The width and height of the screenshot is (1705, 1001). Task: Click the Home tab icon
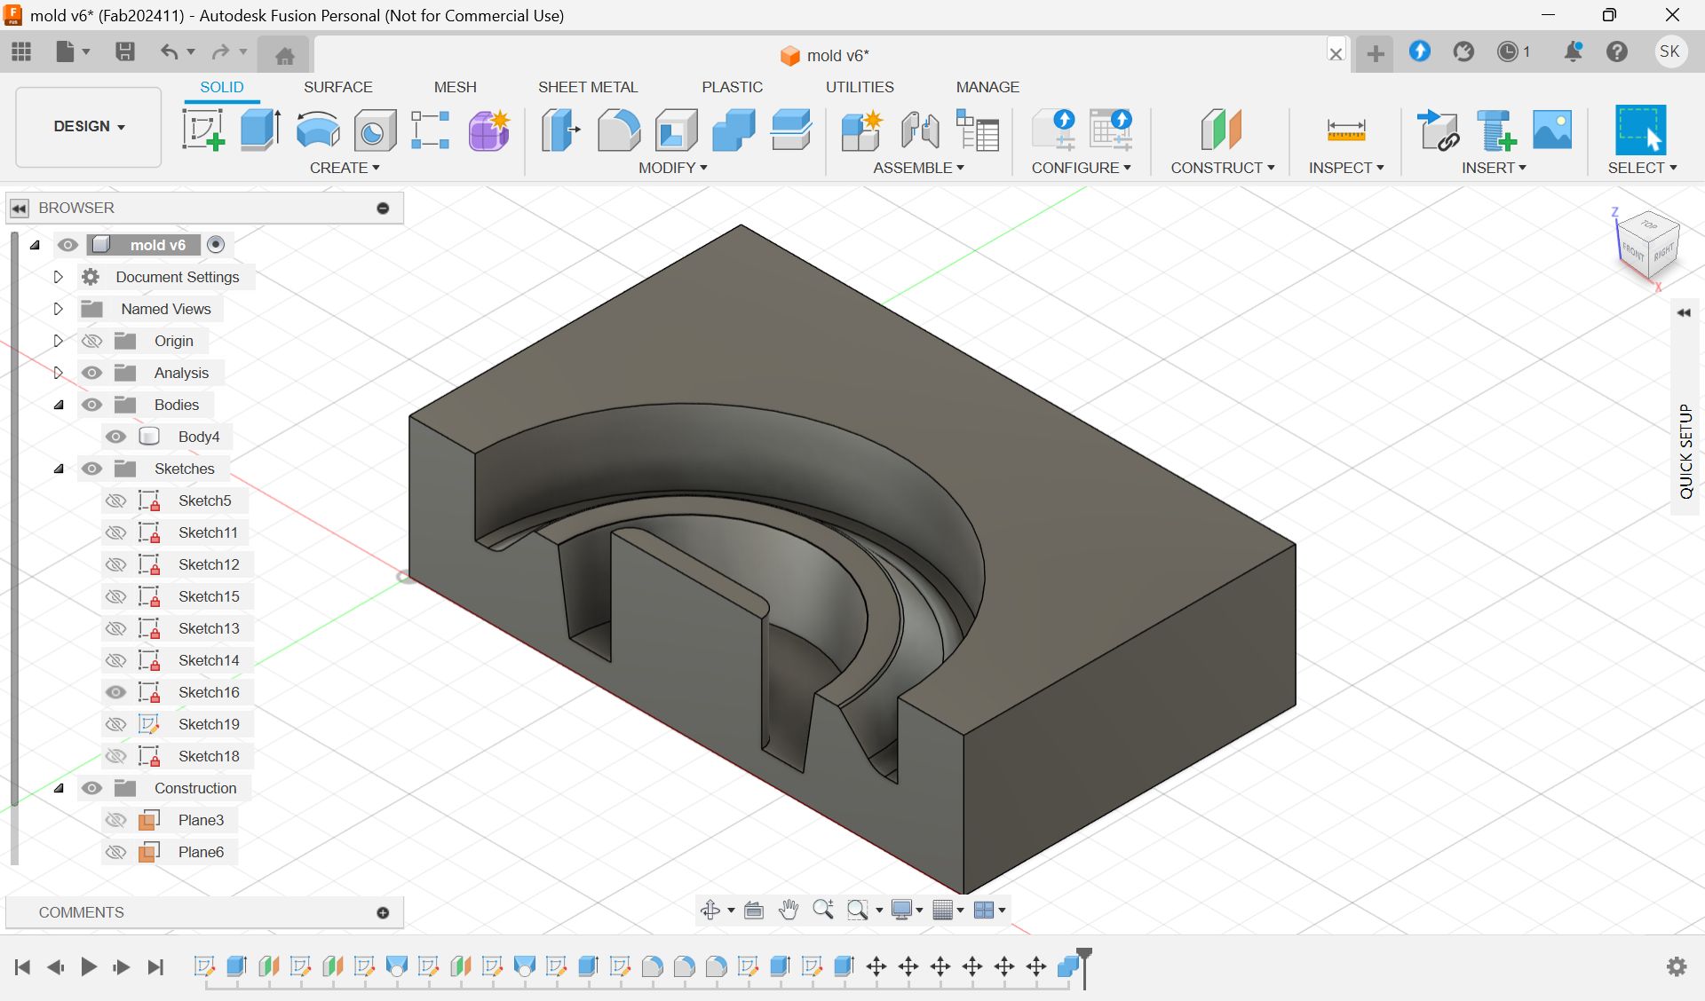point(284,56)
